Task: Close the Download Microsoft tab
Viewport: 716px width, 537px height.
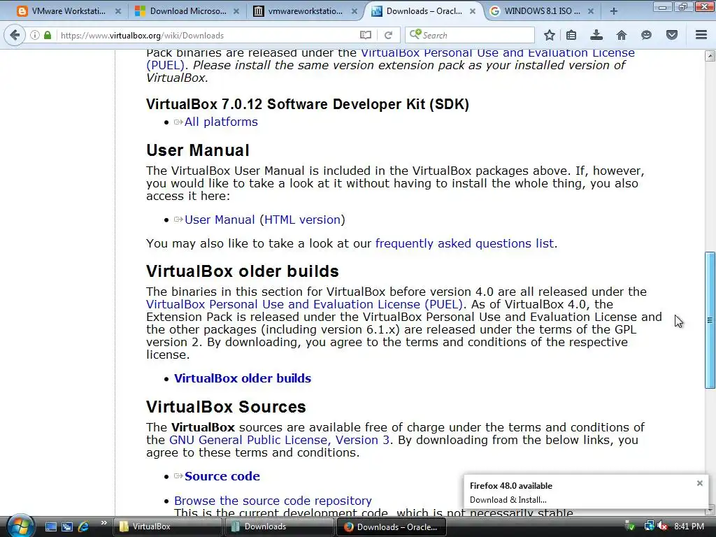Action: 236,11
